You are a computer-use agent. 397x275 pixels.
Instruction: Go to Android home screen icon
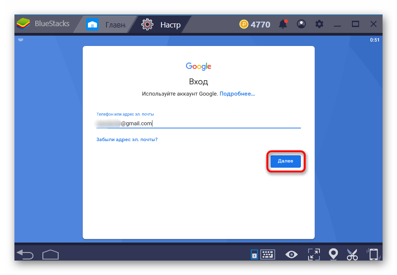tap(51, 255)
